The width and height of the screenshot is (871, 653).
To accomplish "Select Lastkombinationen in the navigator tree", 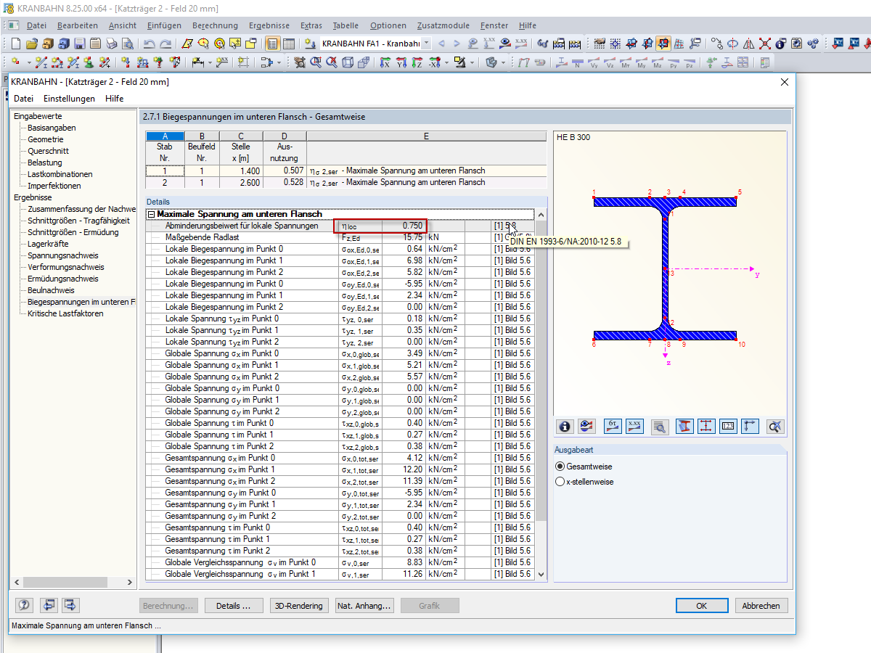I will click(60, 174).
